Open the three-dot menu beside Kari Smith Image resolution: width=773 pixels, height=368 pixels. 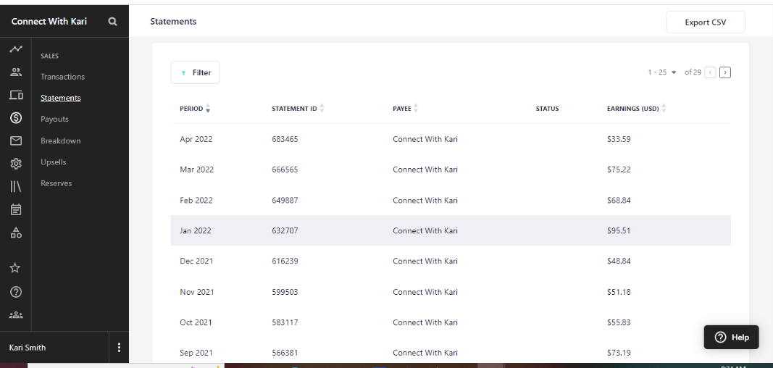[119, 347]
